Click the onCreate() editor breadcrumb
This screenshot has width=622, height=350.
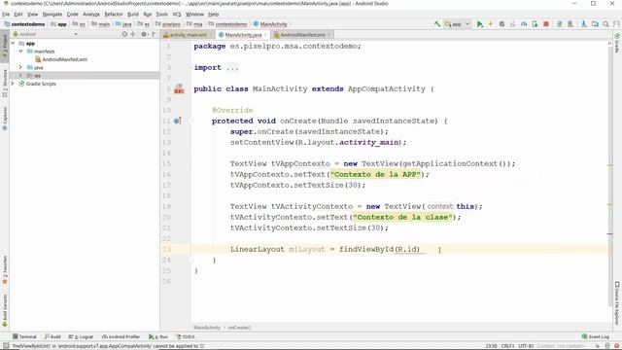239,328
